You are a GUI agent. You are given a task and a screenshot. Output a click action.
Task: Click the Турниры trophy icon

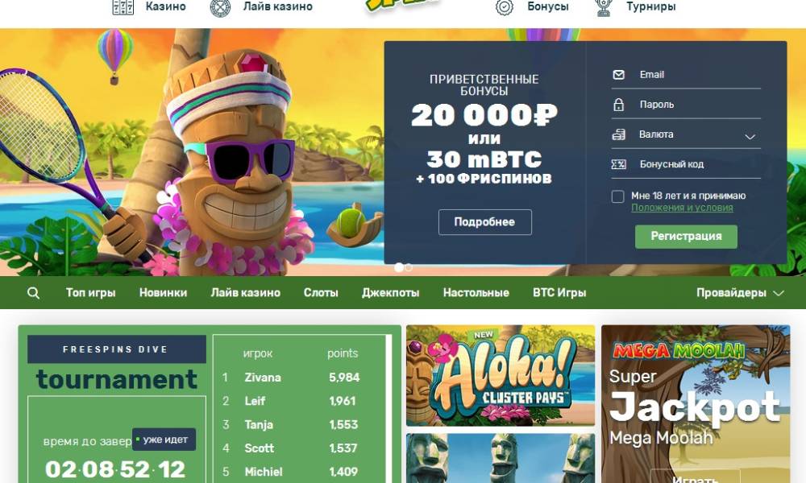[x=603, y=8]
